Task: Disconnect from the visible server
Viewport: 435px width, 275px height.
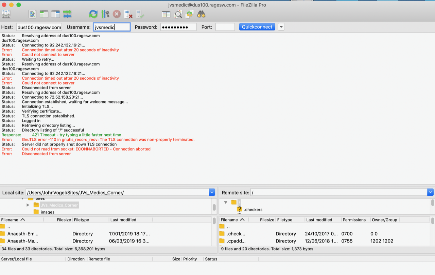Action: pyautogui.click(x=128, y=14)
